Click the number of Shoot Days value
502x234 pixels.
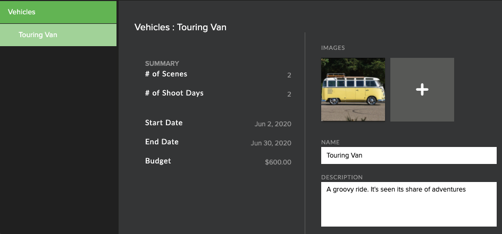[289, 94]
